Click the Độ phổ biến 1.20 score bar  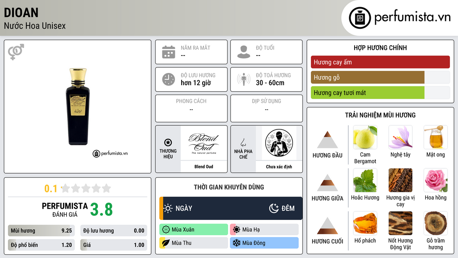tap(41, 245)
